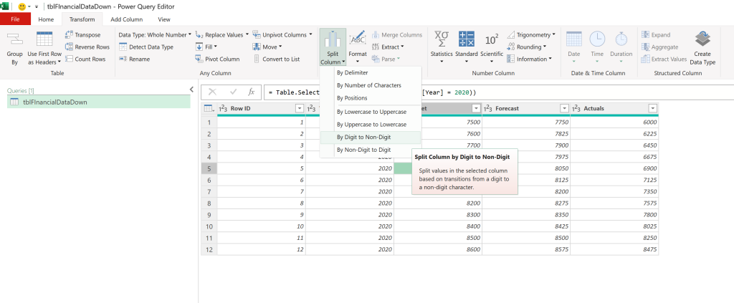Choose By Non-Digit to Digit

click(371, 150)
